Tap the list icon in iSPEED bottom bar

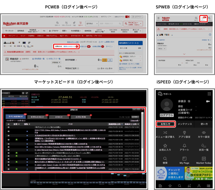coord(209,186)
